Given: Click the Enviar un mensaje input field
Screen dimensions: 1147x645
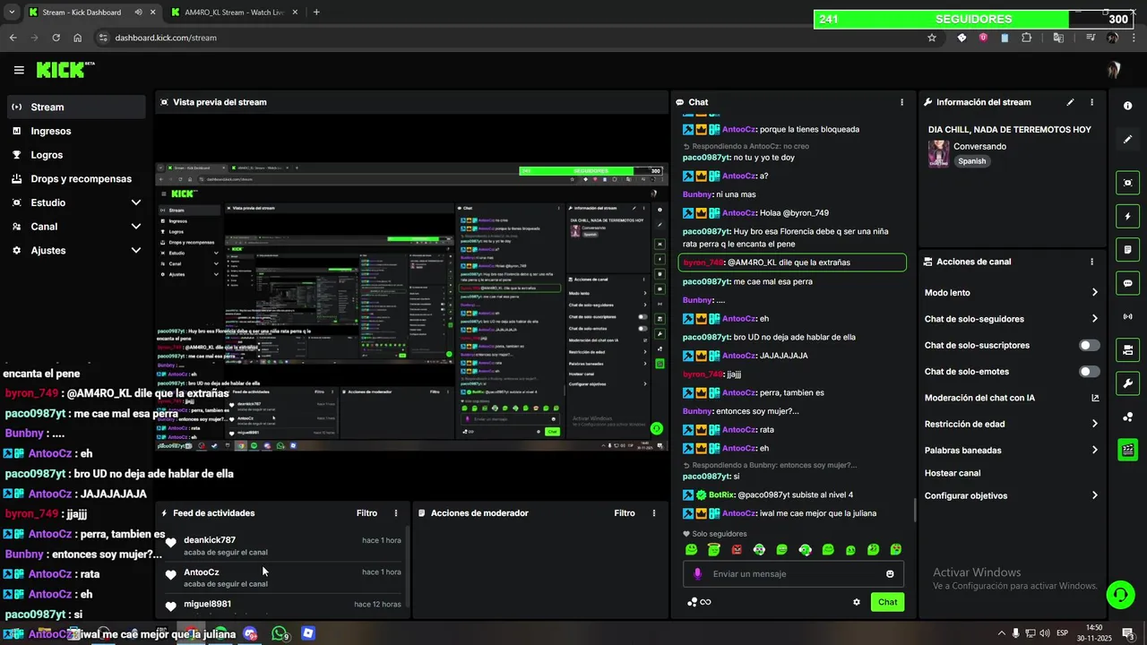Looking at the screenshot, I should click(x=793, y=574).
